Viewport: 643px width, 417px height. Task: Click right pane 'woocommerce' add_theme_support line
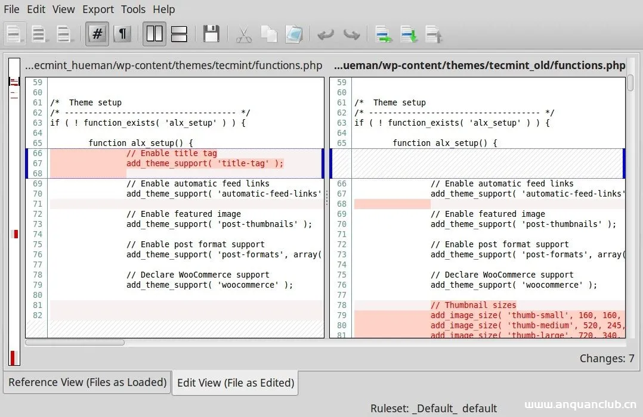point(514,285)
